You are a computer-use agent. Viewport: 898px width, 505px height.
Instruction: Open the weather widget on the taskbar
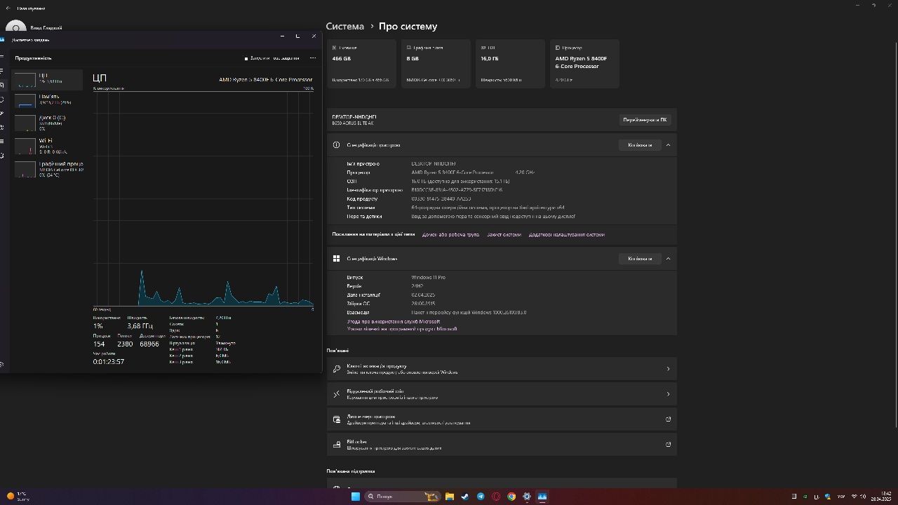pos(18,497)
